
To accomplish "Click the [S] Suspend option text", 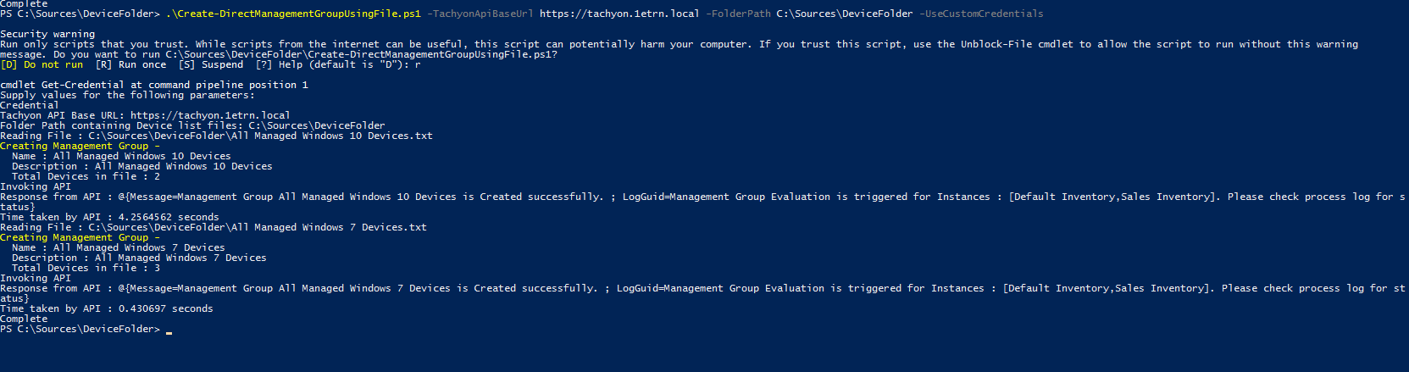I will pyautogui.click(x=211, y=64).
